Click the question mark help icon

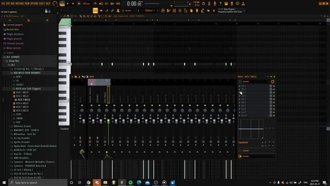tap(220, 4)
